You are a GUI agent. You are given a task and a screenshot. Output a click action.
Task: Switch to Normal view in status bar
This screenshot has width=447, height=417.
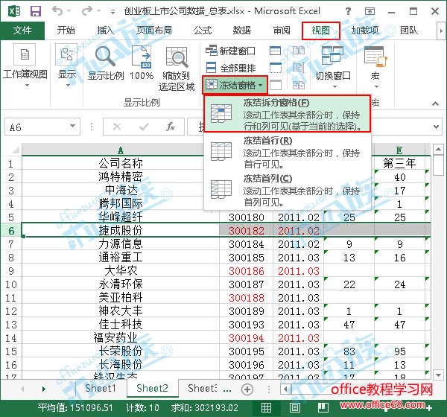[x=266, y=408]
